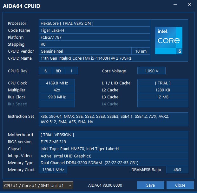Open the CPU core selector dropdown

point(38,185)
